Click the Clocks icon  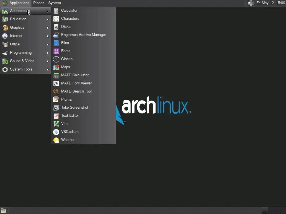(x=56, y=59)
